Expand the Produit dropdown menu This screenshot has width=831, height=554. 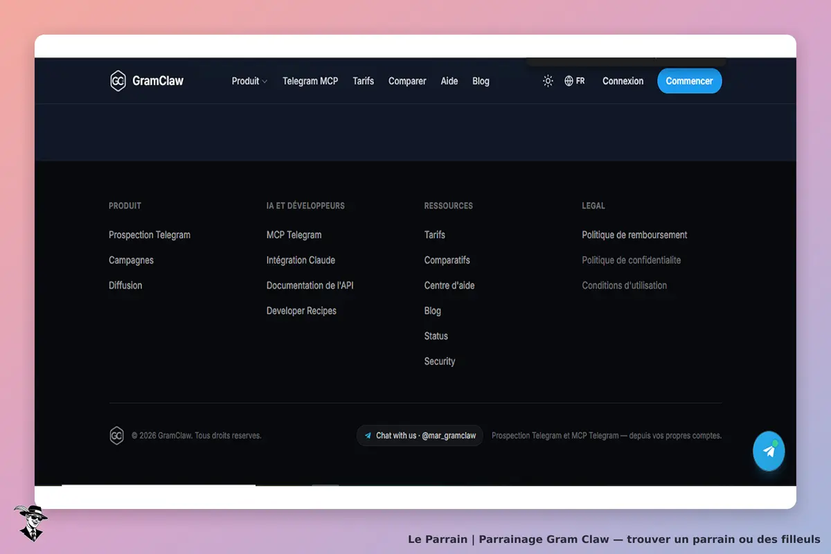click(x=249, y=81)
